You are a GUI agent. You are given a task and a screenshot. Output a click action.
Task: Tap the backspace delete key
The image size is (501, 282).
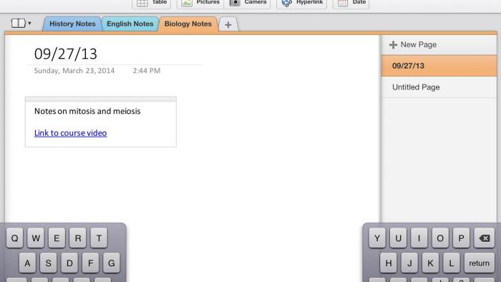pyautogui.click(x=485, y=238)
